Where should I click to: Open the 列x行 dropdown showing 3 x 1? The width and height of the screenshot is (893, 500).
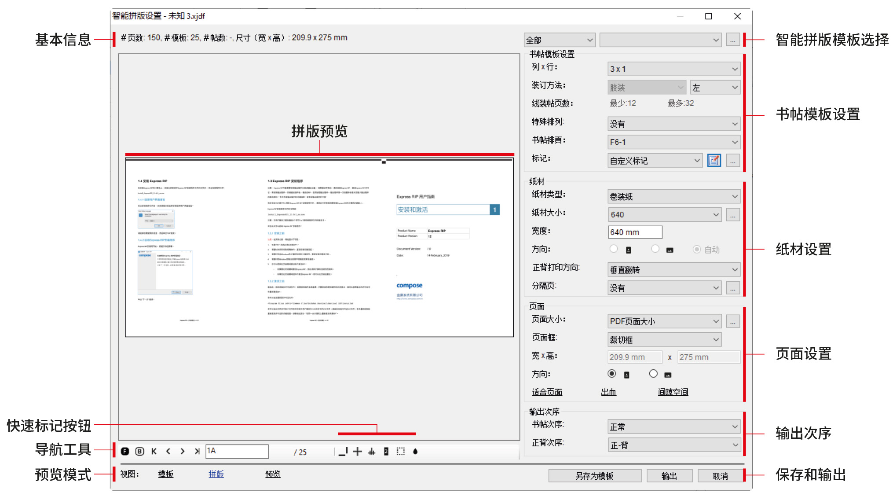[x=673, y=69]
